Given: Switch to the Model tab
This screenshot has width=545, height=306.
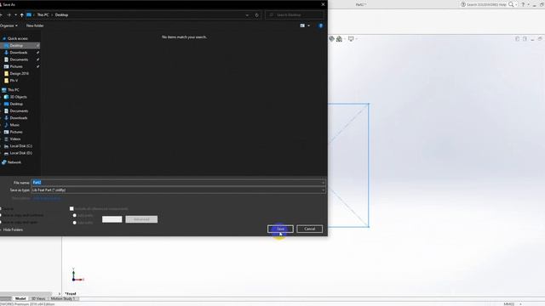Looking at the screenshot, I should click(20, 298).
